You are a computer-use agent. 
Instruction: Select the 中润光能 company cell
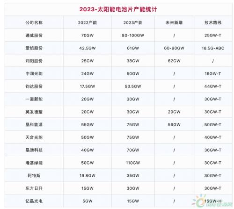click(x=34, y=73)
